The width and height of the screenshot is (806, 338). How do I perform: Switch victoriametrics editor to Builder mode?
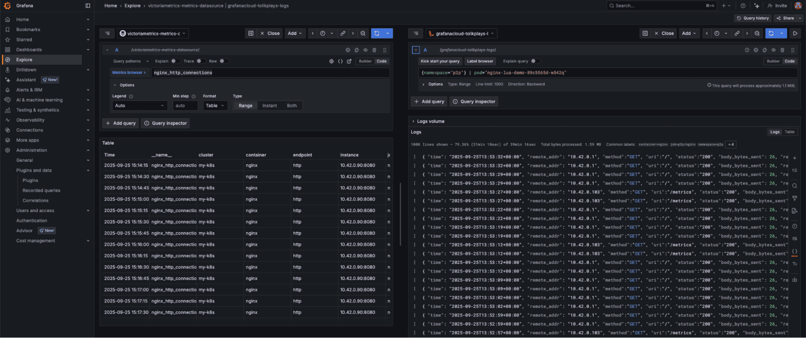(x=365, y=61)
